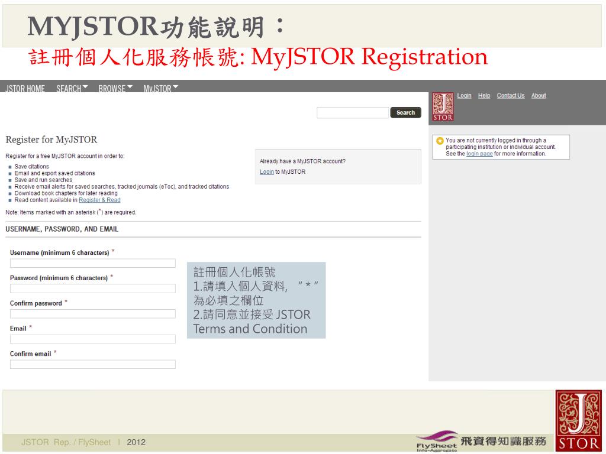Viewport: 606px width, 454px height.
Task: Open the About link in the header
Action: click(539, 96)
